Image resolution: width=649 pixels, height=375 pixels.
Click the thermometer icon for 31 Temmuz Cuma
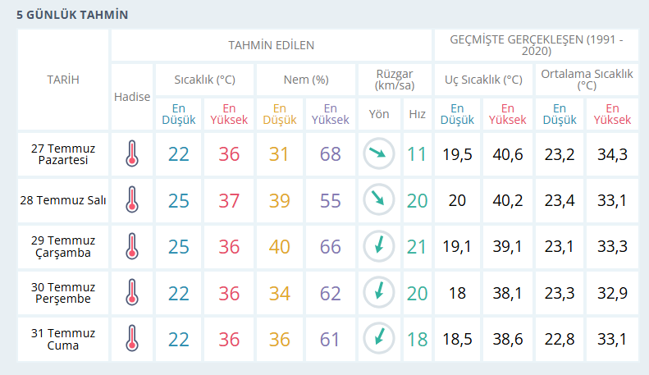pyautogui.click(x=132, y=339)
